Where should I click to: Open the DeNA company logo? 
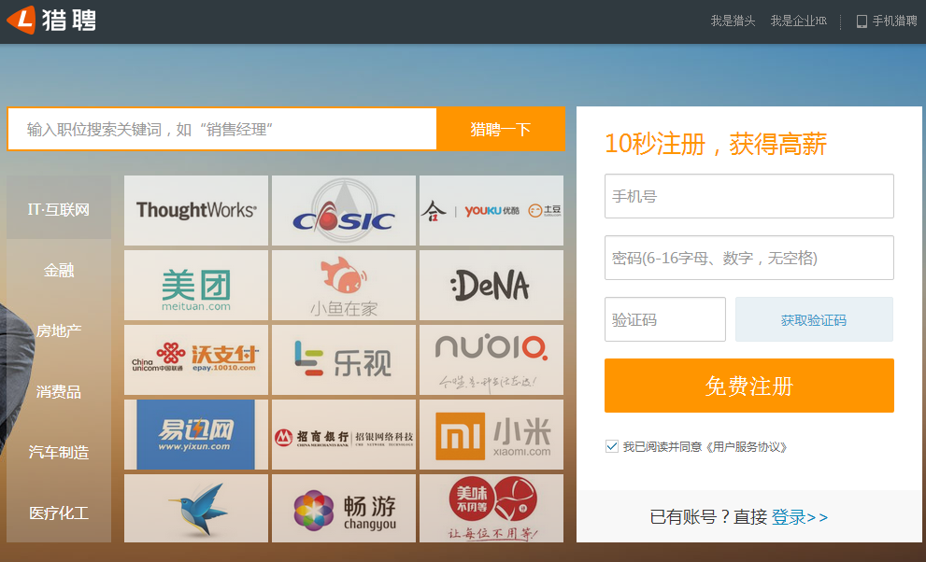[x=491, y=285]
